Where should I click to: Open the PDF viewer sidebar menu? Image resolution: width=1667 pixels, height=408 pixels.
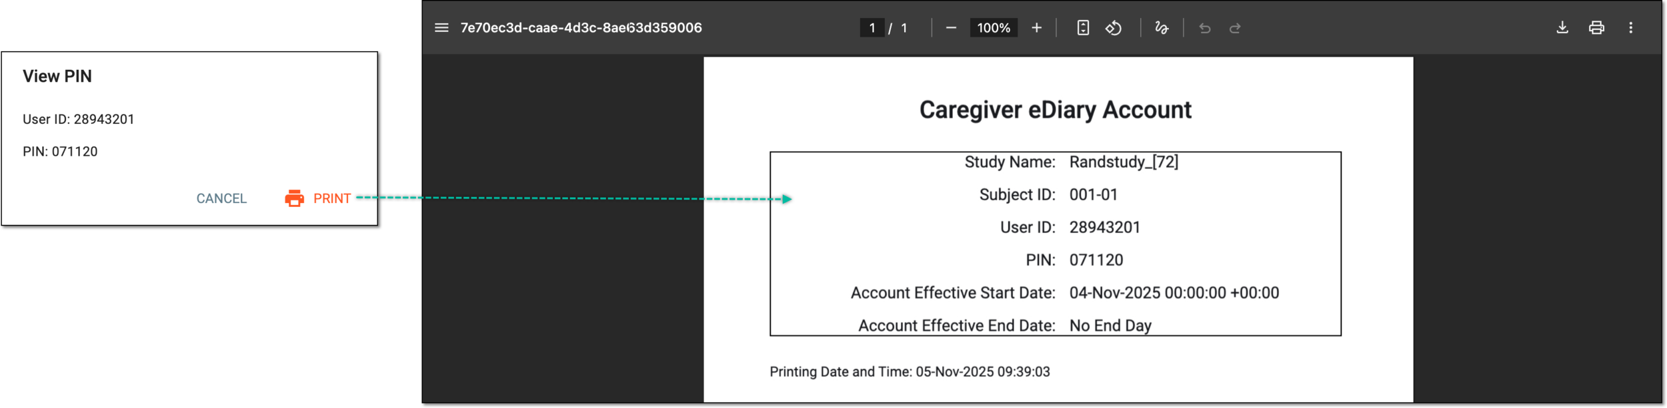tap(441, 28)
